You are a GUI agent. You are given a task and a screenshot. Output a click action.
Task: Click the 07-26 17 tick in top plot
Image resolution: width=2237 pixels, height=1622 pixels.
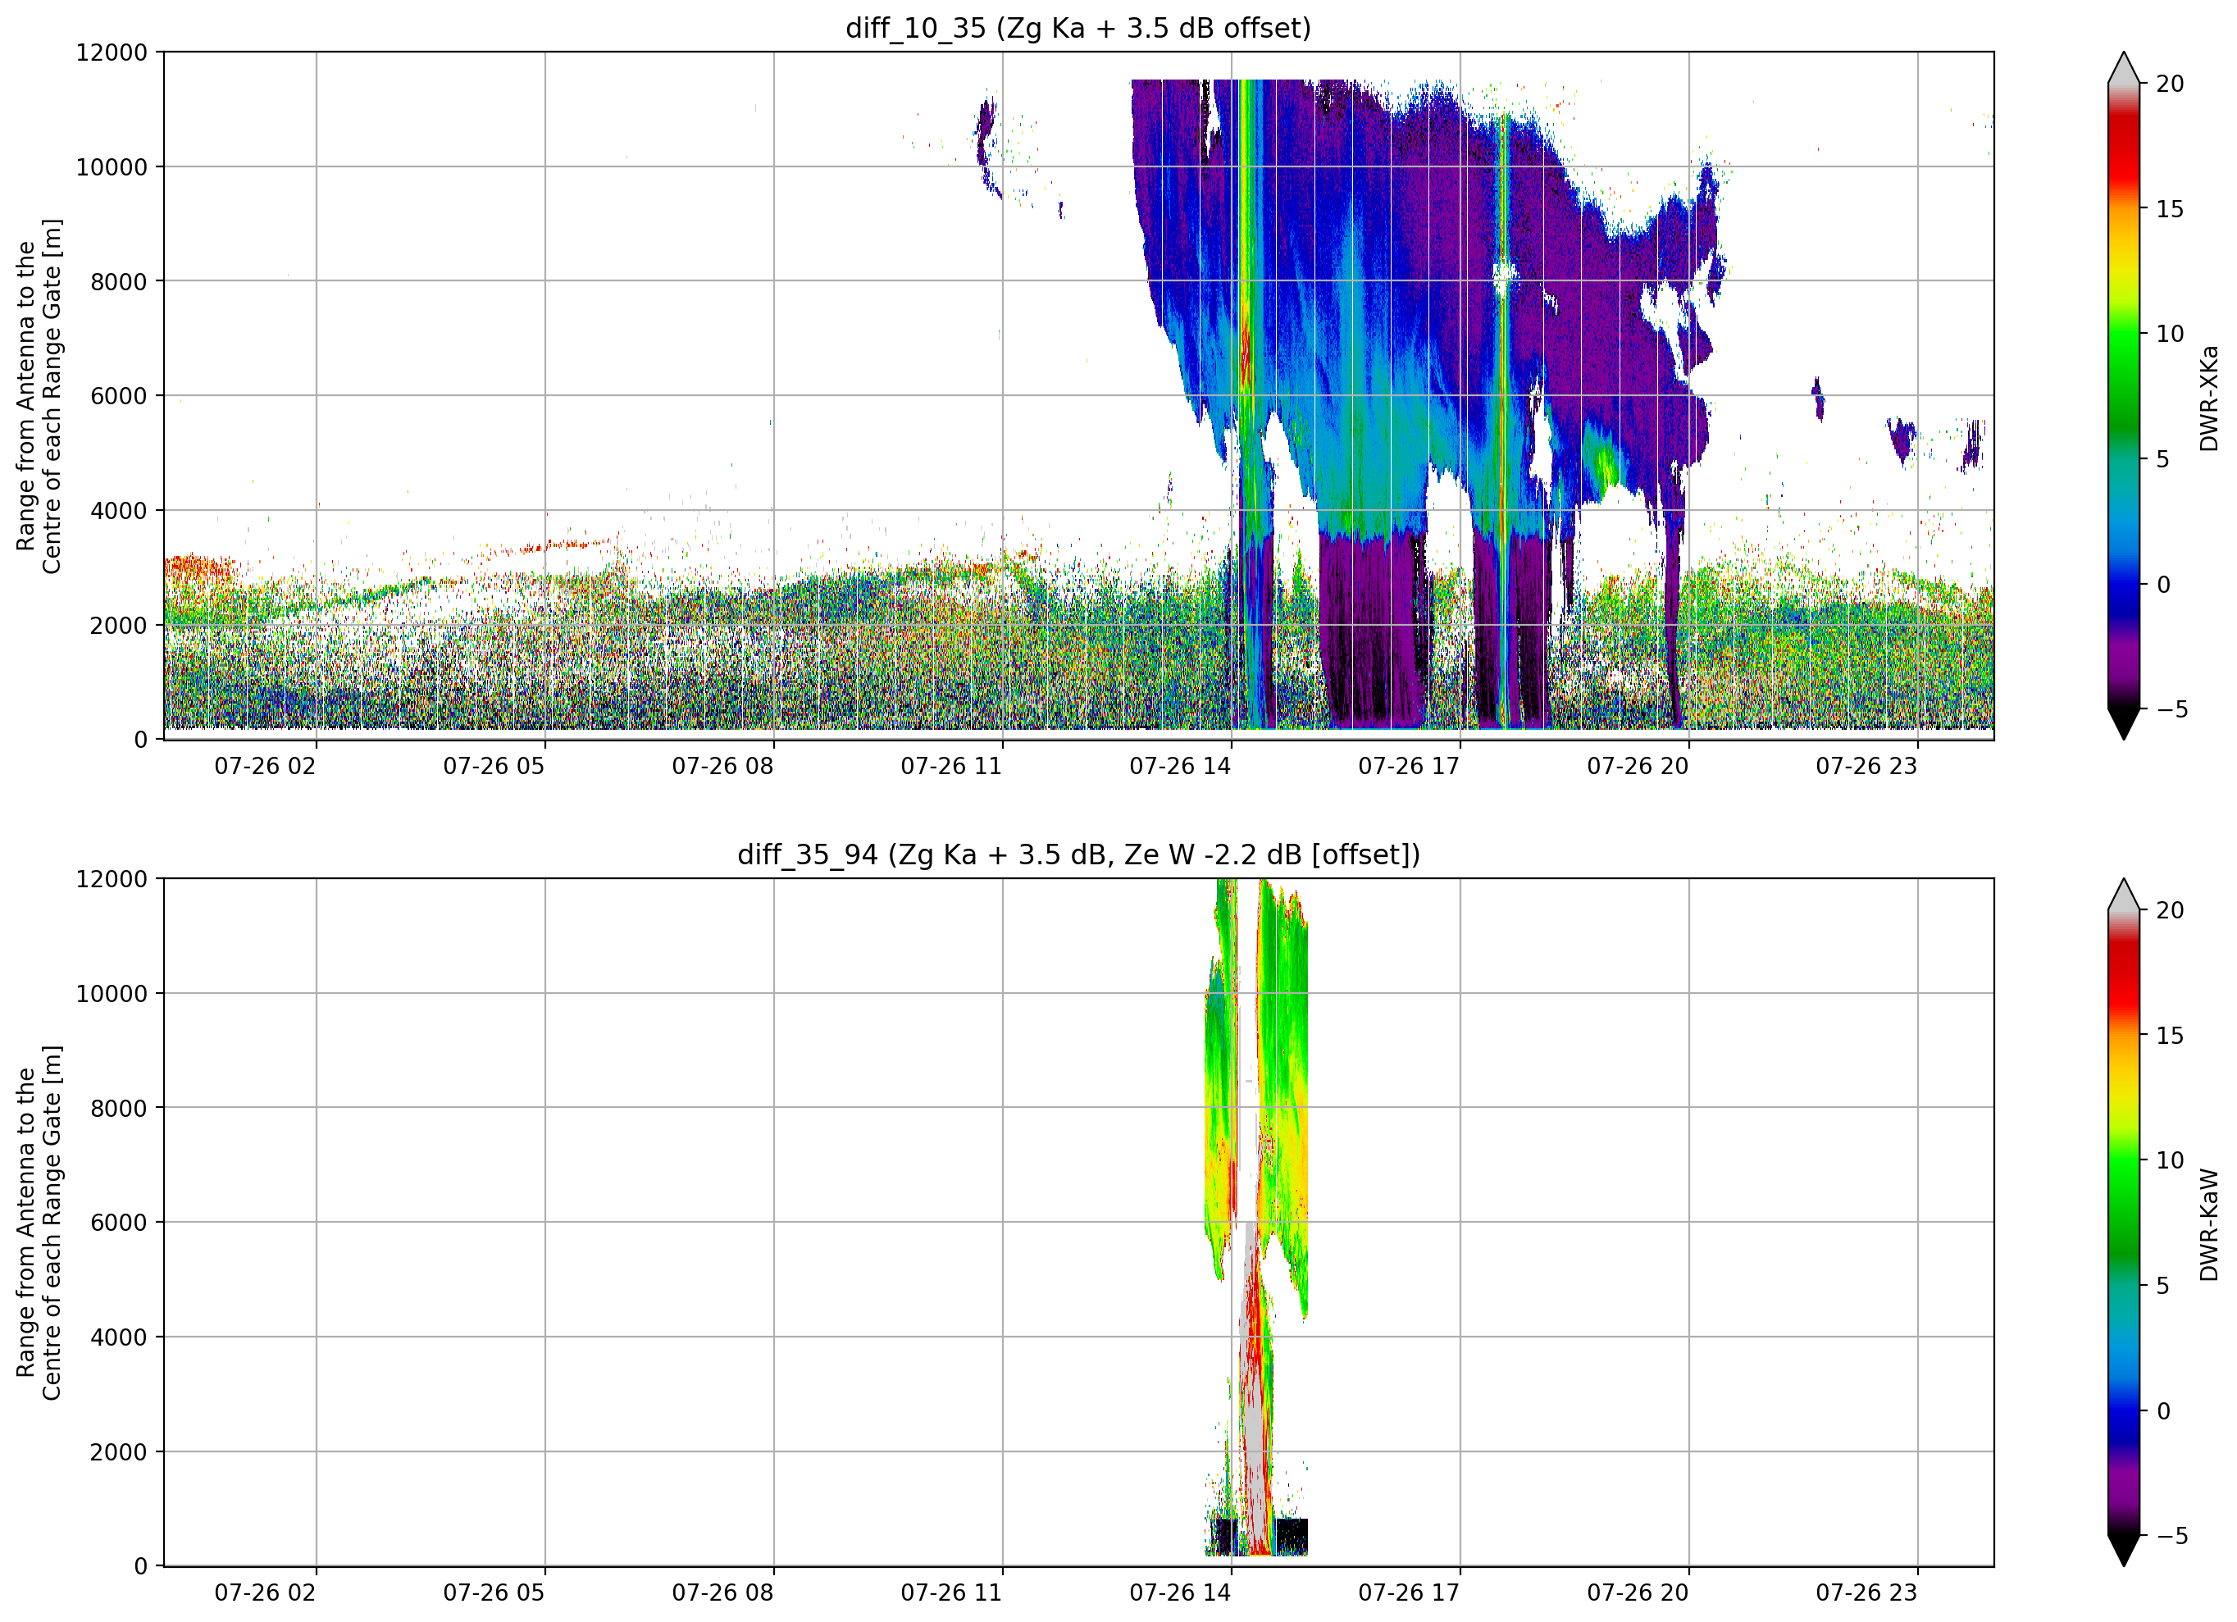[x=1410, y=766]
